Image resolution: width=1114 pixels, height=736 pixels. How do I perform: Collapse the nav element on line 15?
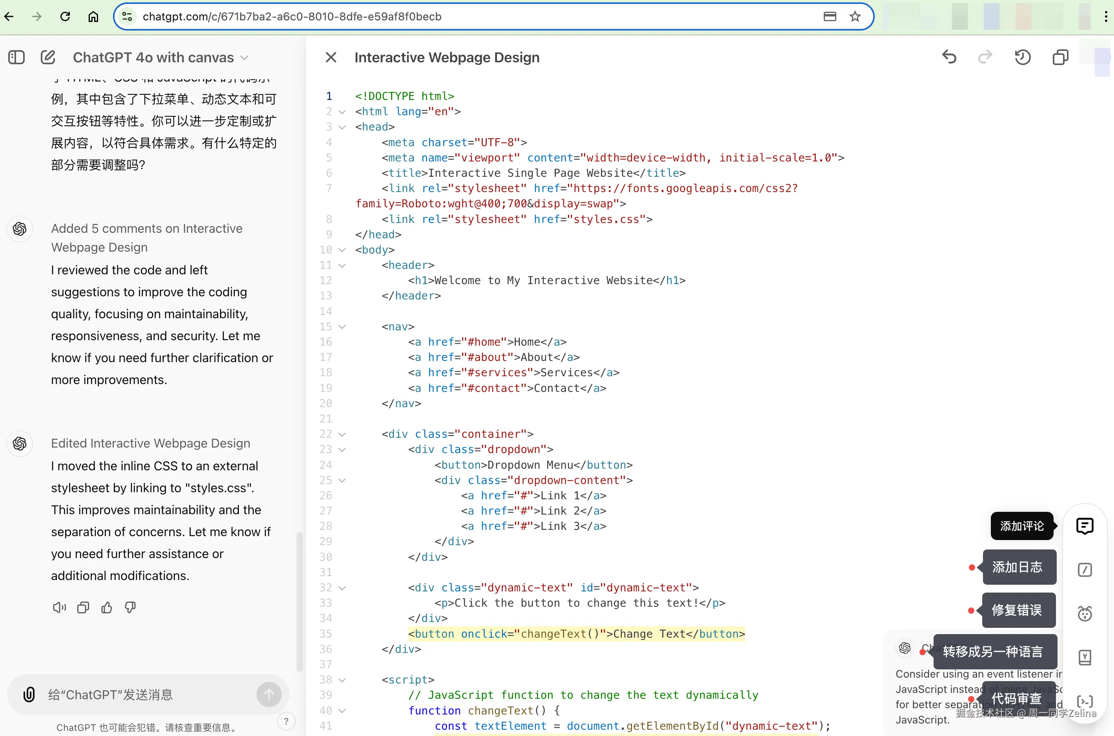pyautogui.click(x=342, y=327)
